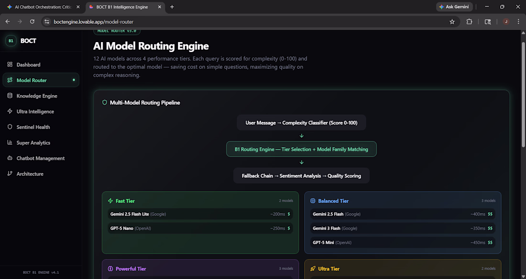This screenshot has width=526, height=279.
Task: Click the Balanced Tier chip icon
Action: 313,201
